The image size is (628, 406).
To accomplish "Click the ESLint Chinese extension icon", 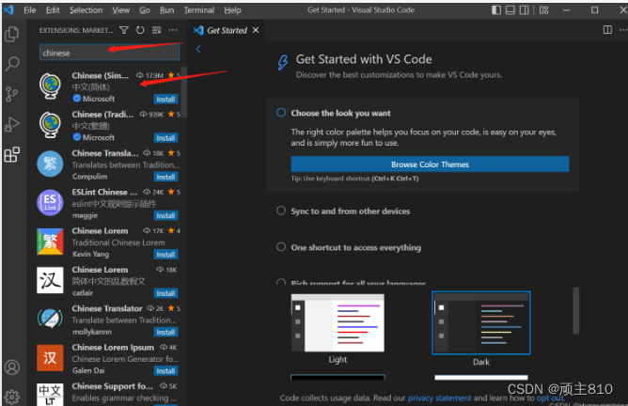I will click(x=50, y=203).
